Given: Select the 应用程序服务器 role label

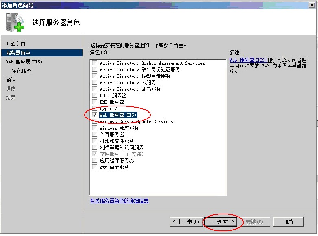Looking at the screenshot, I should [x=117, y=160].
